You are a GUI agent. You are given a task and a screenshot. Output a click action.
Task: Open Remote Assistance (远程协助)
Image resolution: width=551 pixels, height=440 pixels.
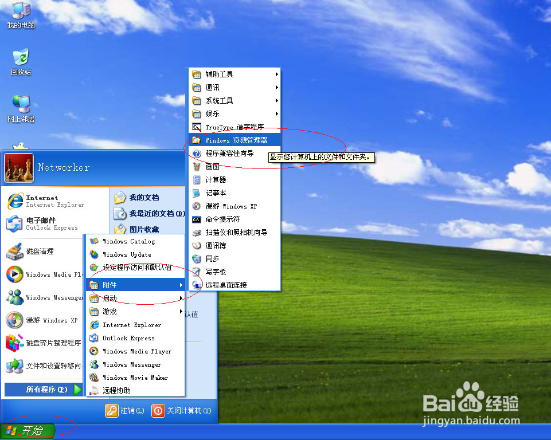[x=136, y=391]
